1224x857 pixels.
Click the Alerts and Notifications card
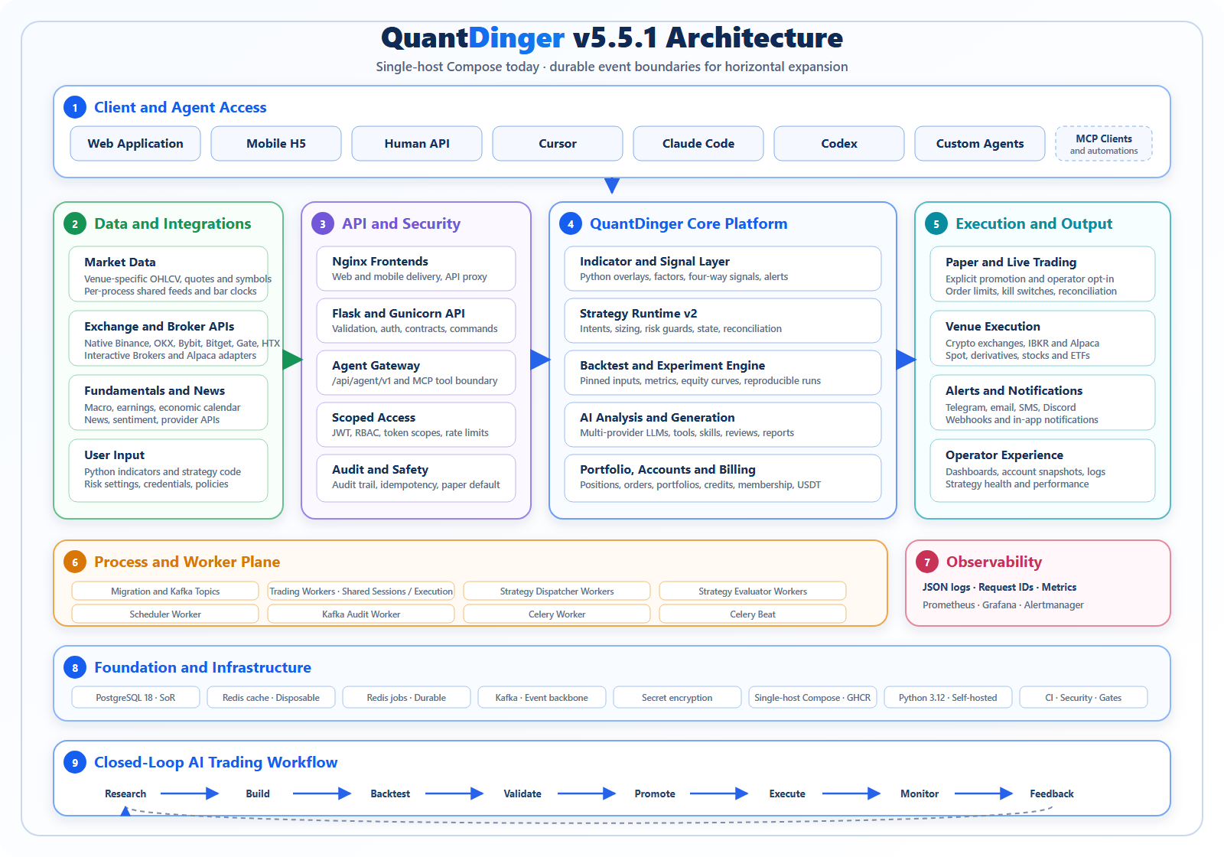1043,402
